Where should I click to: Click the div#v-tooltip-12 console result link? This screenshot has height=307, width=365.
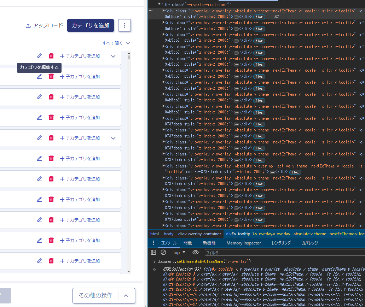click(180, 289)
